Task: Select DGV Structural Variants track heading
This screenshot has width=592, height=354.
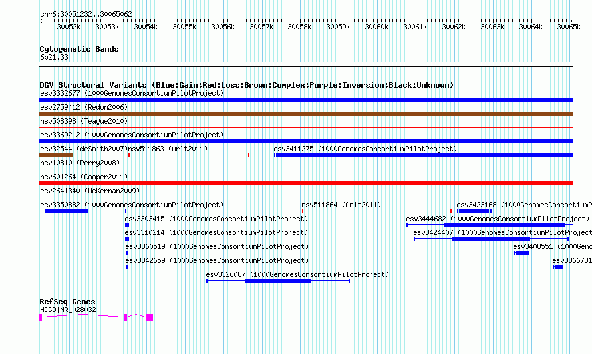Action: (x=247, y=85)
